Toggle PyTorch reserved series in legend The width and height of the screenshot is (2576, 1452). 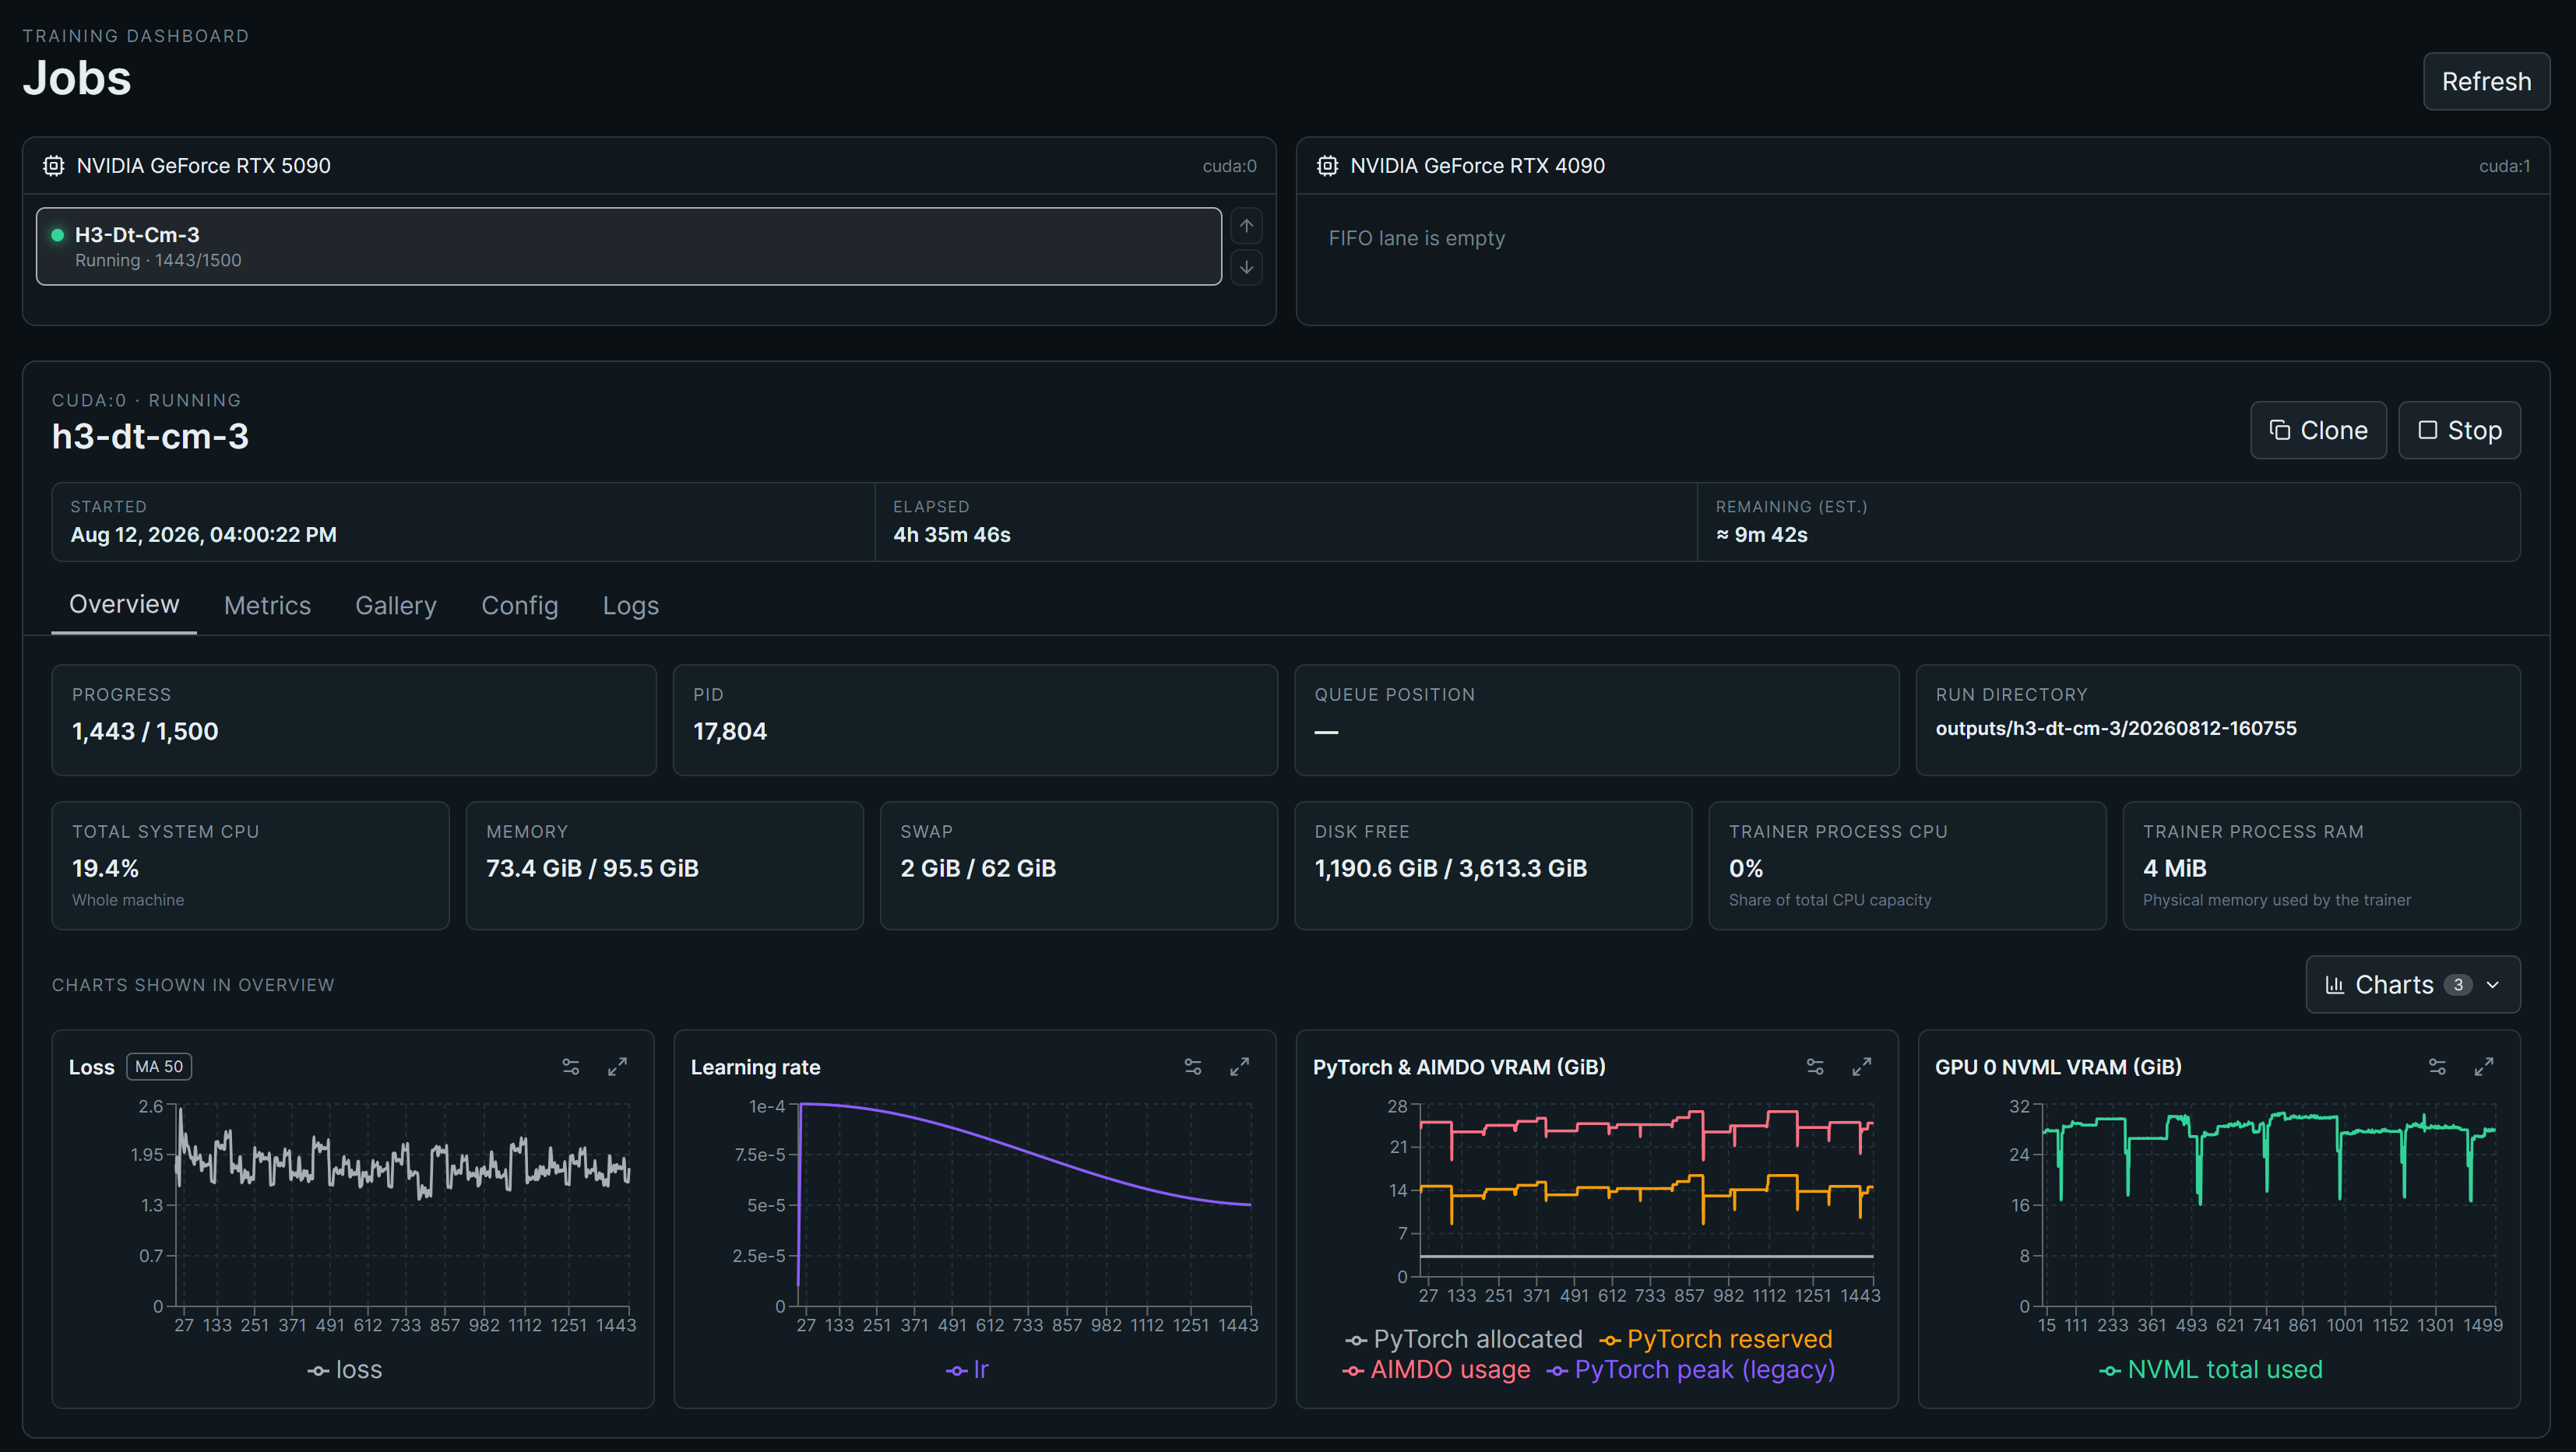click(1716, 1339)
